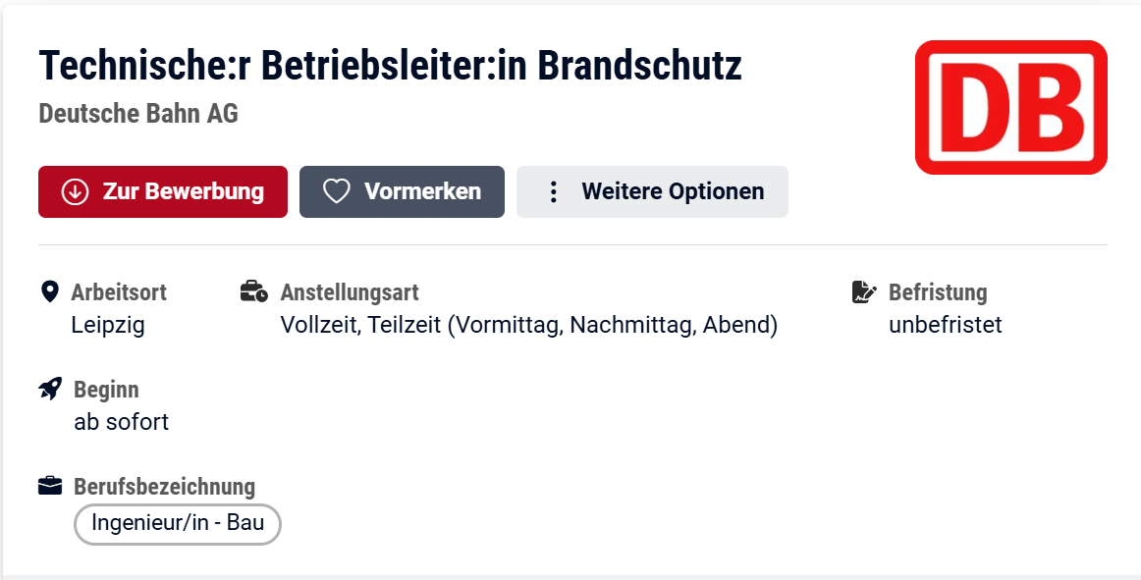Click the job title Technische:r Betriebsleiter:in Brandschutz

[x=390, y=66]
